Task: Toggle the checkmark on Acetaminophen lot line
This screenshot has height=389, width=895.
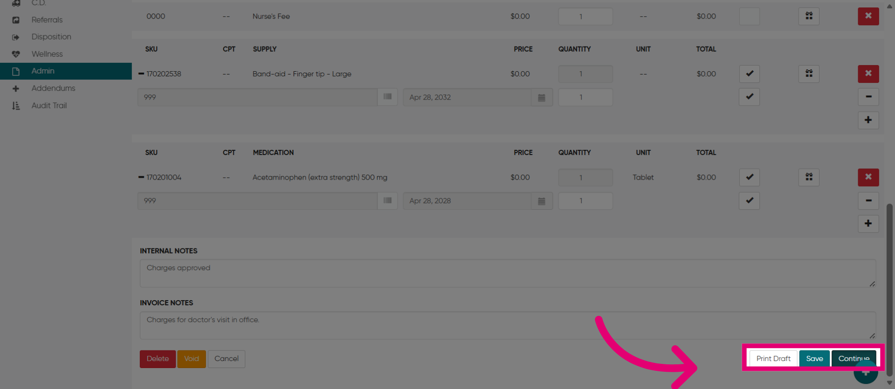Action: coord(749,201)
